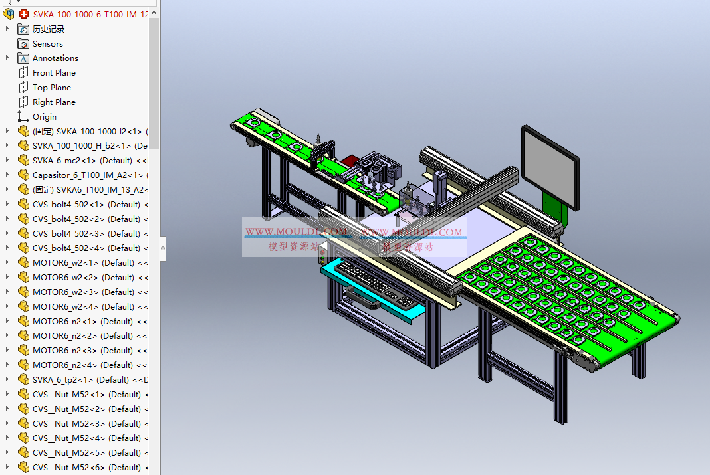Viewport: 710px width, 475px height.
Task: Expand the MOTOR6_w2<1> component
Action: [x=7, y=263]
